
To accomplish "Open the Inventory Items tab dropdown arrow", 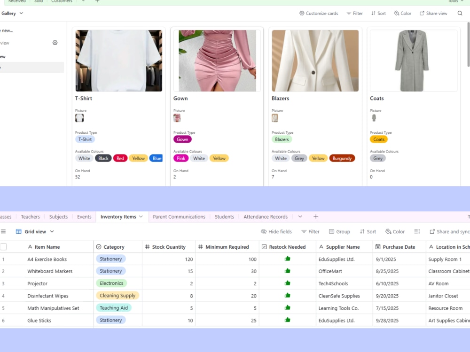I will pyautogui.click(x=141, y=216).
